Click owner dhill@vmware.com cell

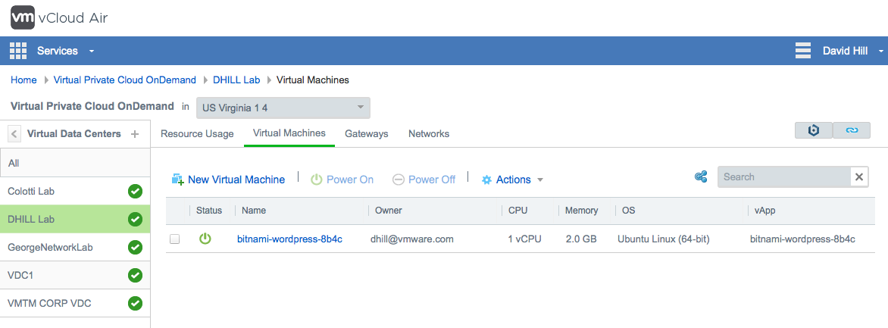(412, 239)
